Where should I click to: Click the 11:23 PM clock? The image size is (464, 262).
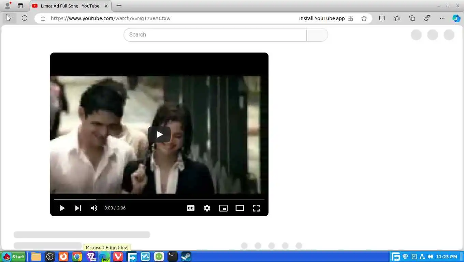click(446, 257)
